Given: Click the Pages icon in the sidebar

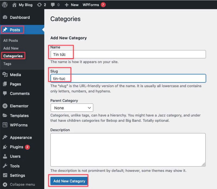Looking at the screenshot, I should click(6, 84).
